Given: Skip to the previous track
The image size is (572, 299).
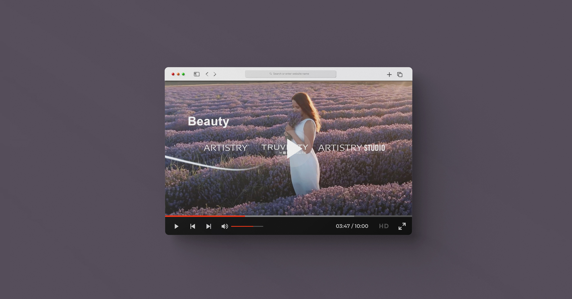Looking at the screenshot, I should (193, 226).
